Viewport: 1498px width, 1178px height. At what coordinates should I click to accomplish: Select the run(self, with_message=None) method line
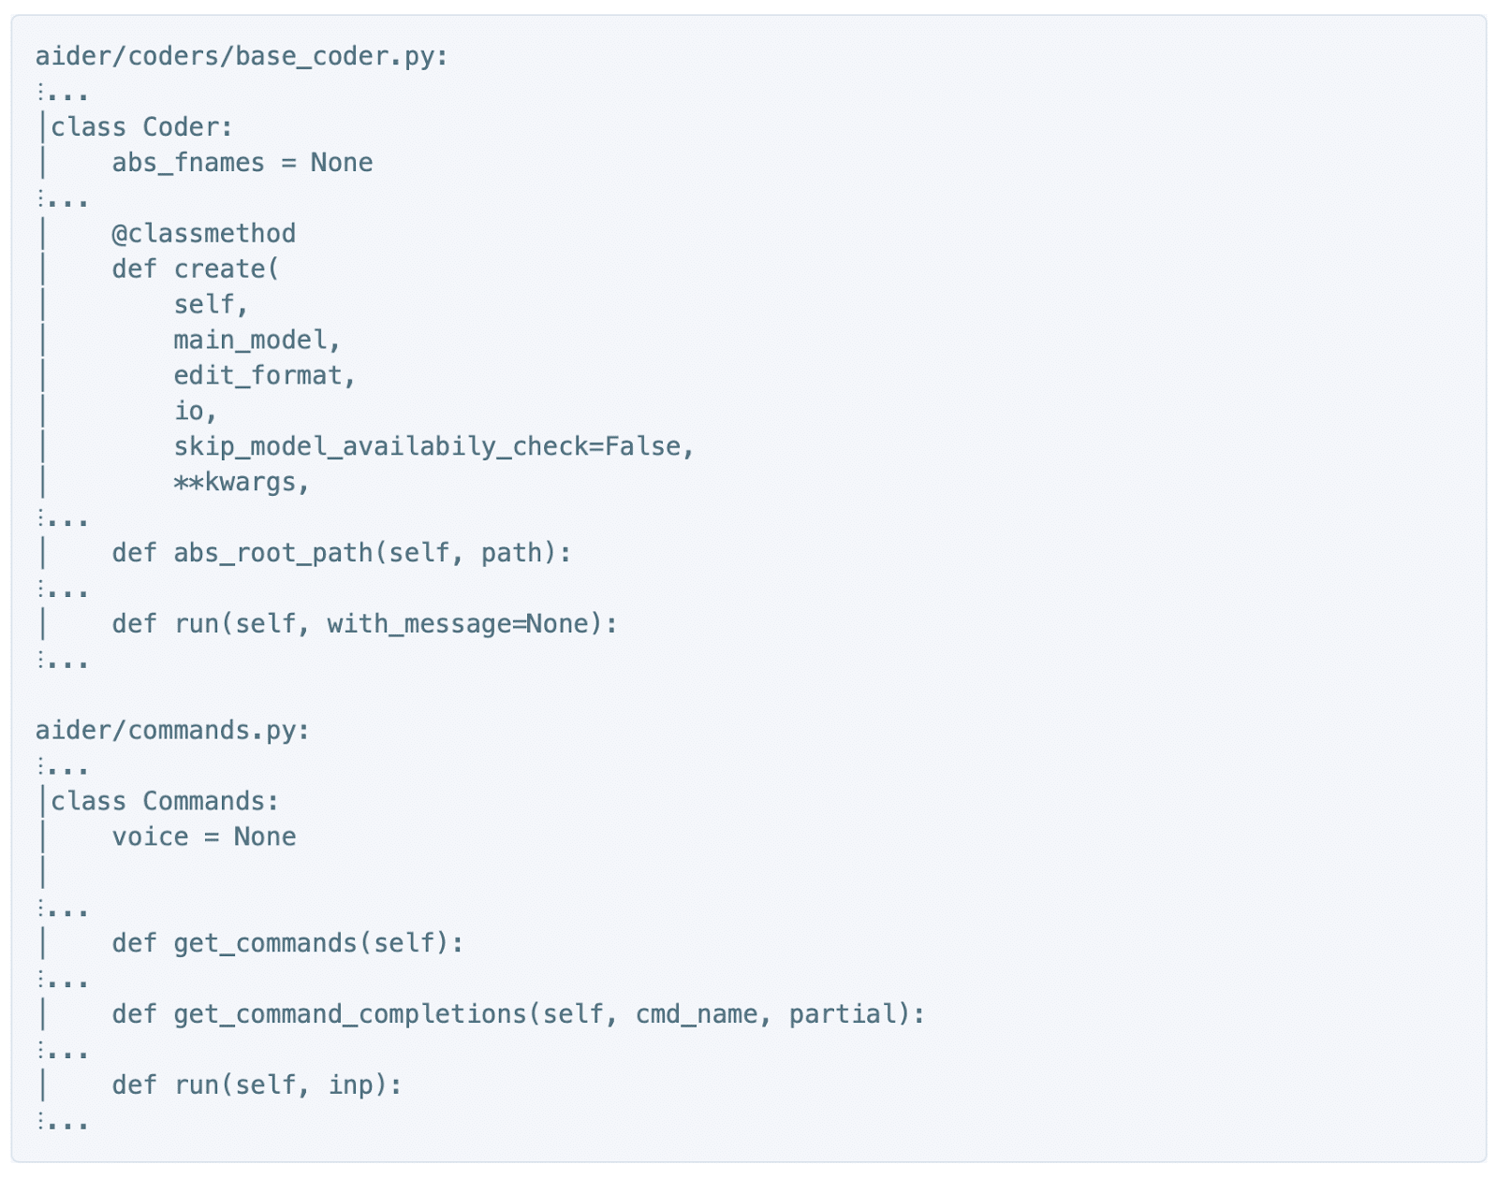364,624
